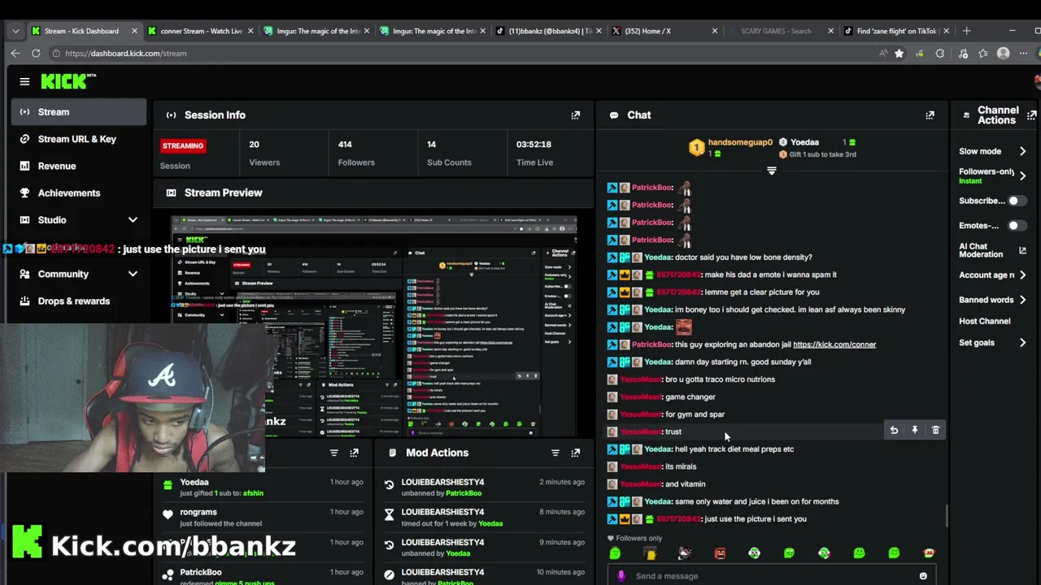Open the tab list dropdown arrow
This screenshot has height=585, width=1041.
(15, 31)
